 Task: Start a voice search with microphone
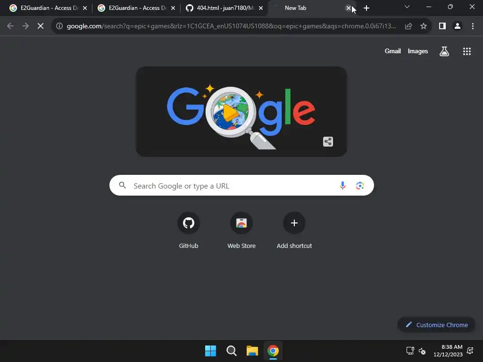pos(342,186)
